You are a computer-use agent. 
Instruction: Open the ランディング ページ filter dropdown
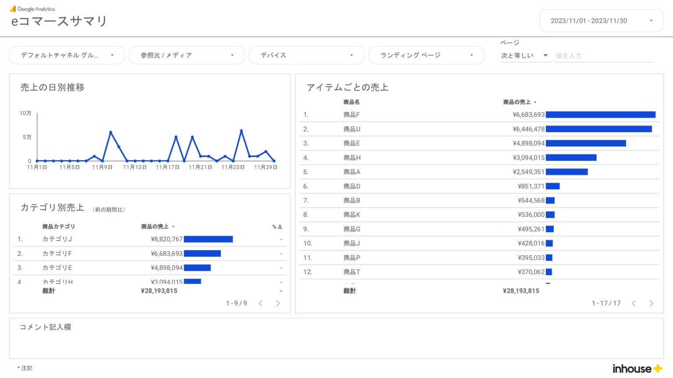pyautogui.click(x=426, y=55)
